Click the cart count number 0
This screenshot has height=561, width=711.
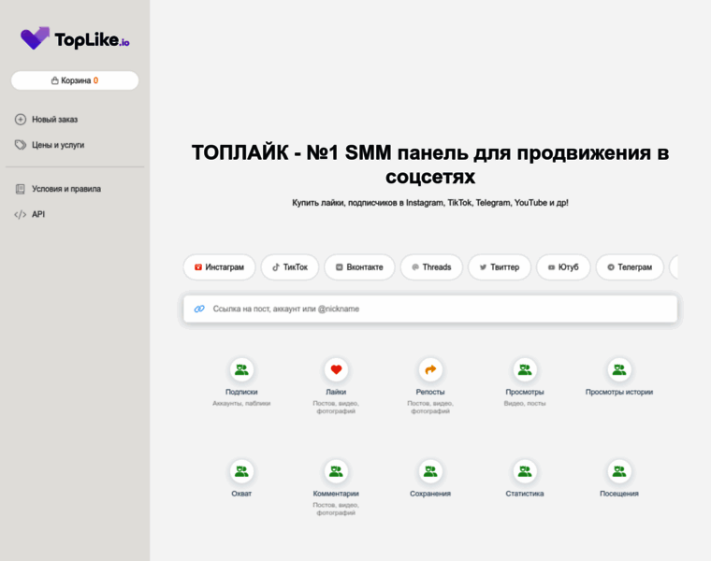[x=95, y=80]
